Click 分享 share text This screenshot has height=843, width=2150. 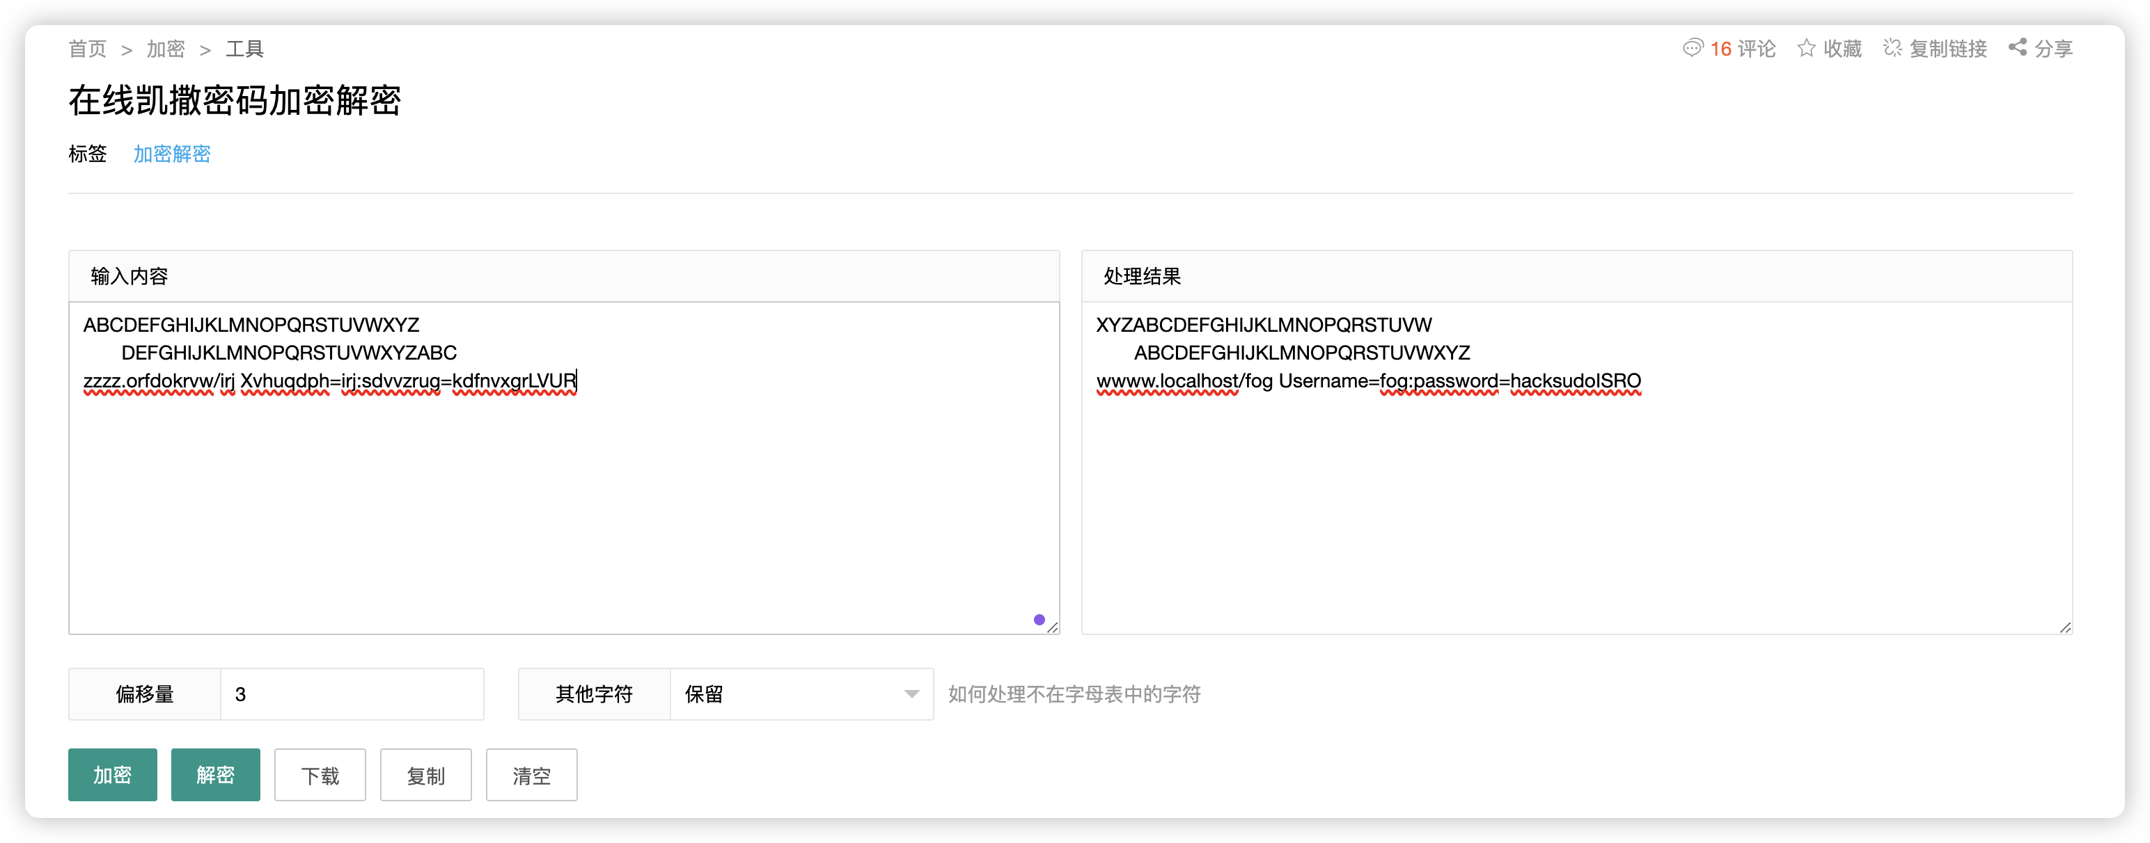point(2053,49)
